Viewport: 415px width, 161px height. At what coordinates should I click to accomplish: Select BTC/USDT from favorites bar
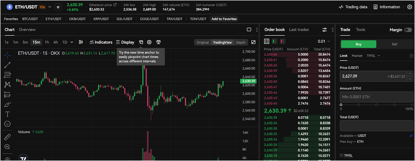[x=30, y=19]
